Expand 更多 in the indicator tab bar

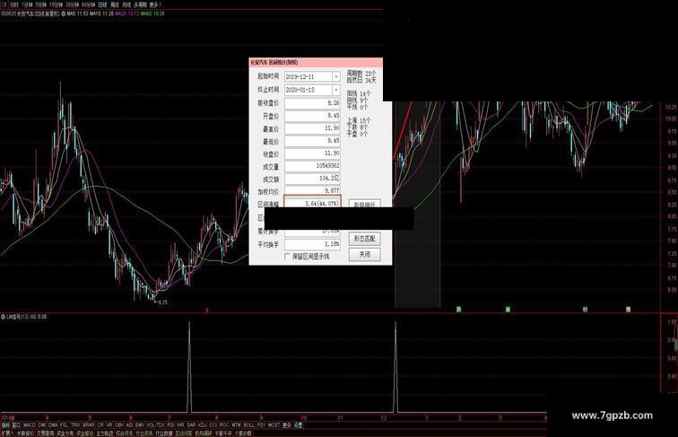[287, 424]
